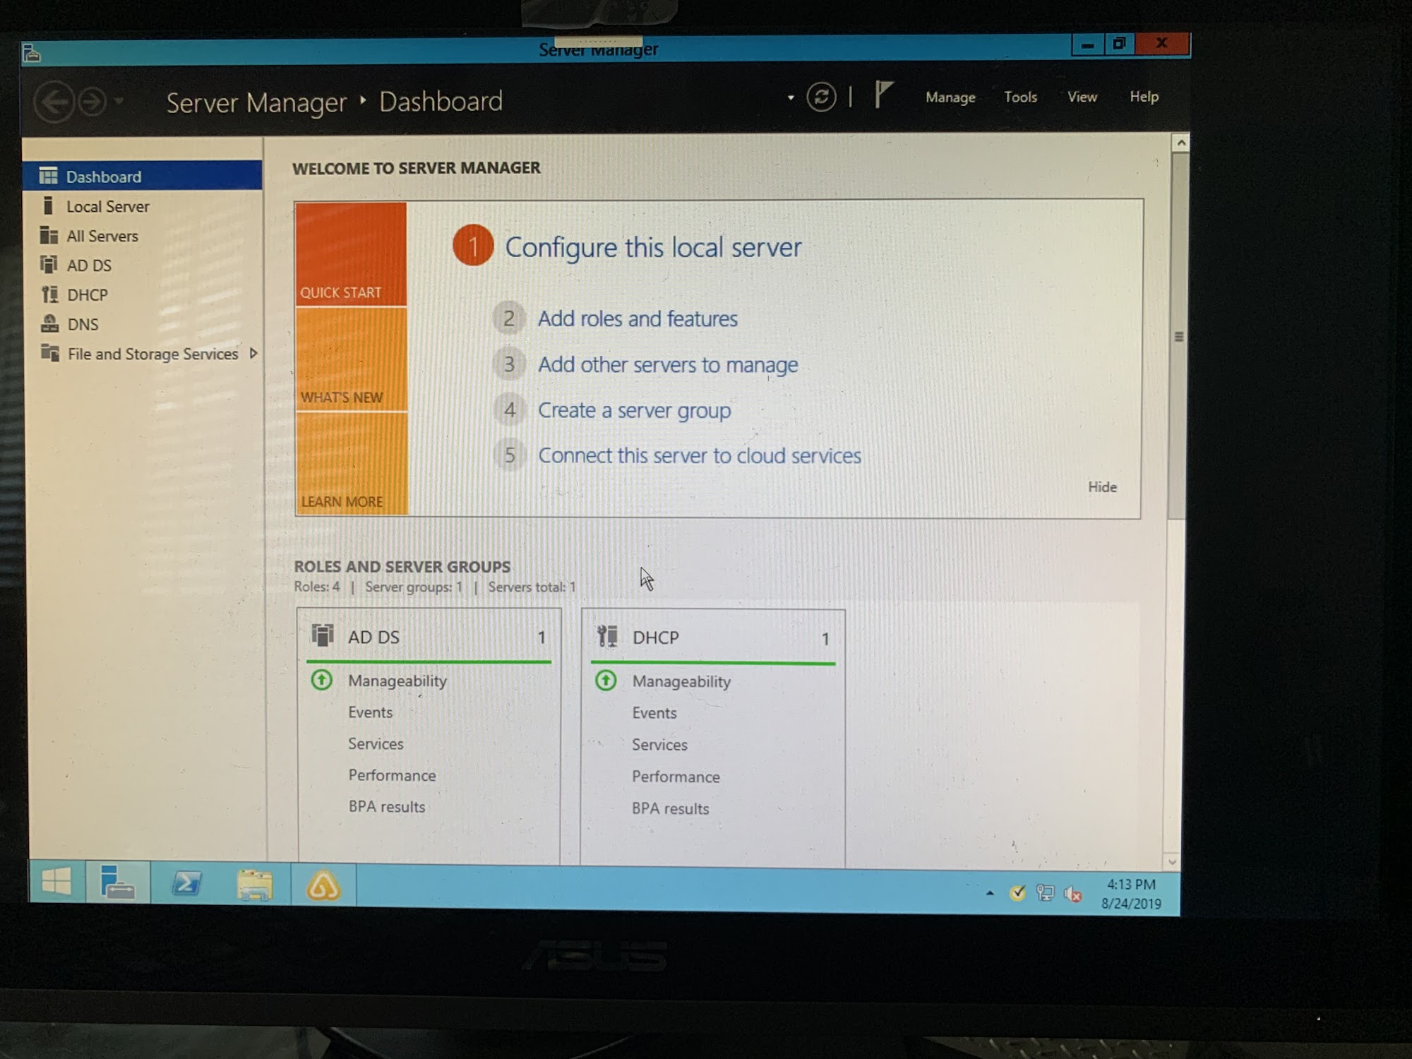Open Events in DHCP tile
Screen dimensions: 1412x1059
click(x=654, y=713)
